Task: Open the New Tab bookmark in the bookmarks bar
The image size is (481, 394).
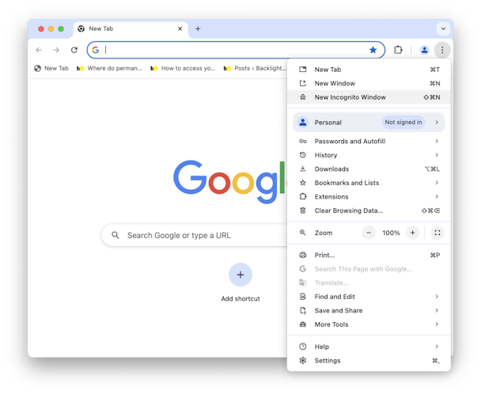Action: (51, 68)
